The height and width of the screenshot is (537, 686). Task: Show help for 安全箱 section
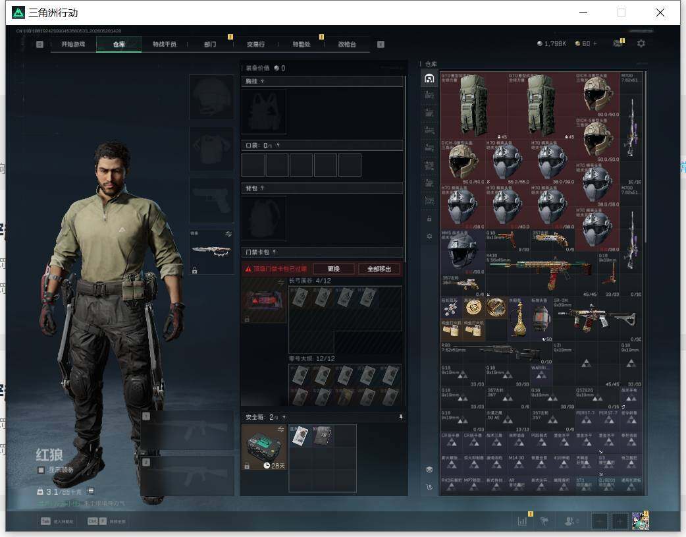284,417
